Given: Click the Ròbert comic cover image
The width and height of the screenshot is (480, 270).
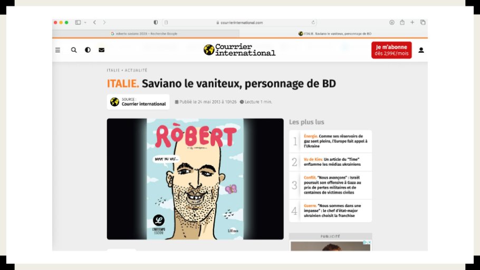Looking at the screenshot, I should (x=195, y=179).
